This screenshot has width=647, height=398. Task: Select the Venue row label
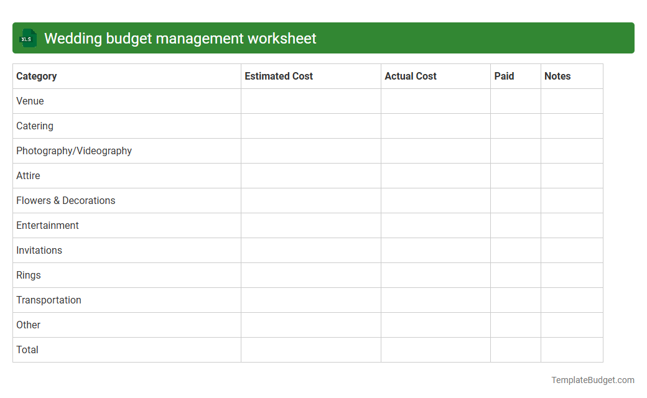(x=30, y=101)
